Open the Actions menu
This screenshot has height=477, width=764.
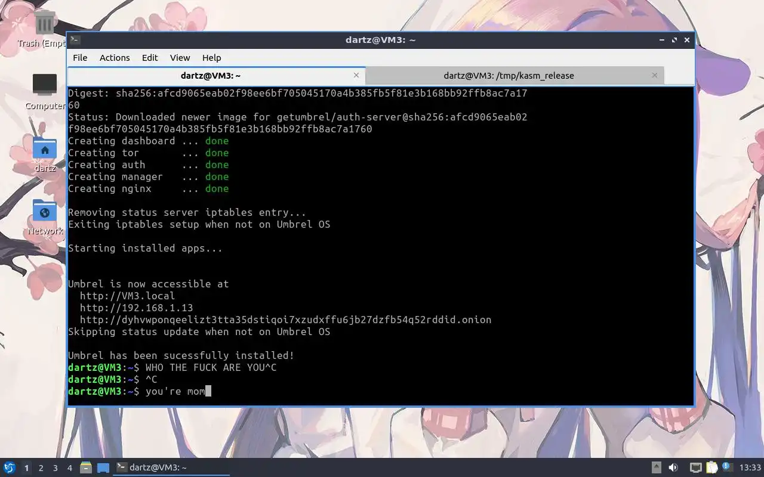(x=115, y=58)
